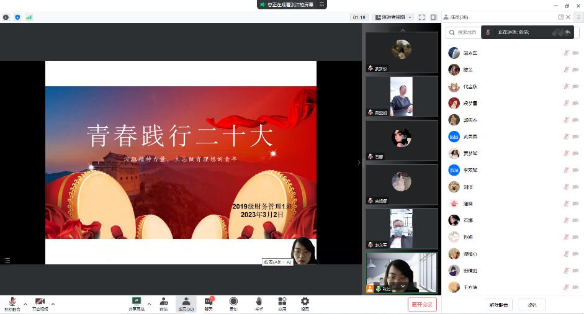Image resolution: width=584 pixels, height=314 pixels.
Task: Open the Invite participants icon
Action: [164, 303]
